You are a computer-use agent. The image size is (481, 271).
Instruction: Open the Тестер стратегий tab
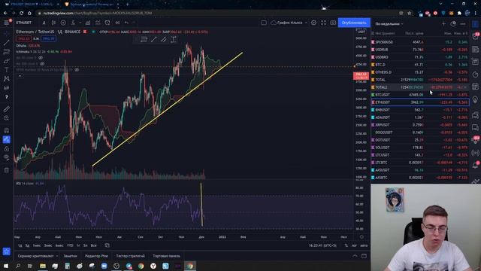pos(130,256)
